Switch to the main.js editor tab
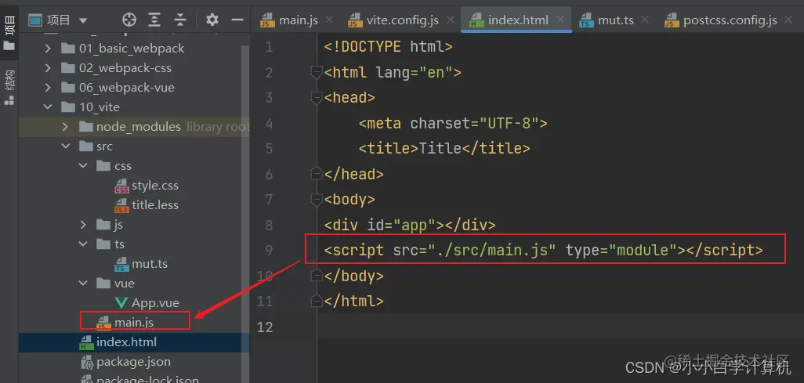 (x=299, y=20)
